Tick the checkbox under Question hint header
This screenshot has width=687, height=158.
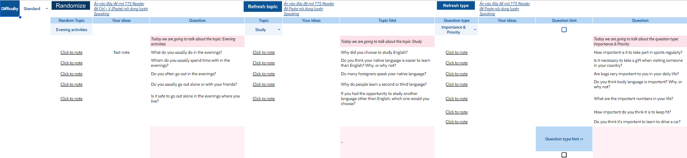[564, 30]
